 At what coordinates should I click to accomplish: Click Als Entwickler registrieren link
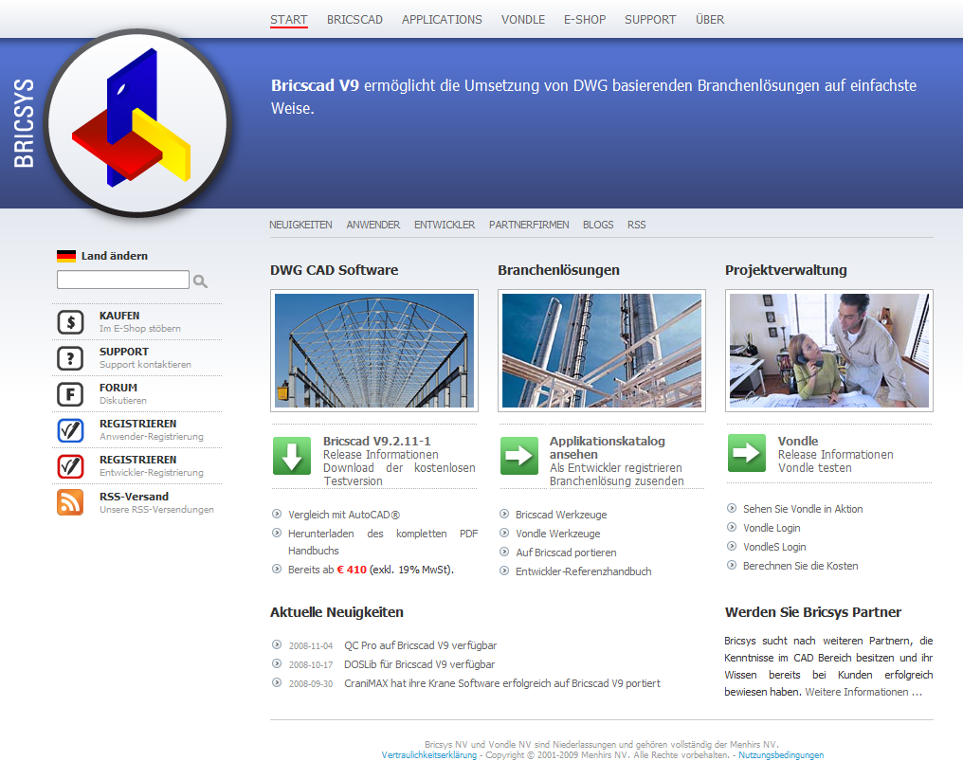(x=615, y=468)
